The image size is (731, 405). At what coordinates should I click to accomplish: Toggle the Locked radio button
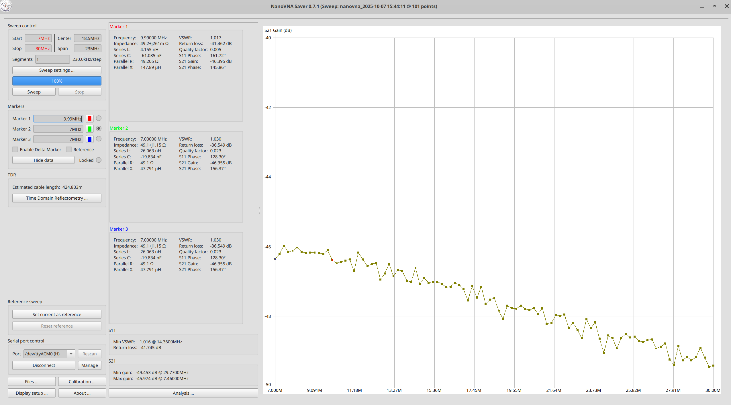[99, 160]
